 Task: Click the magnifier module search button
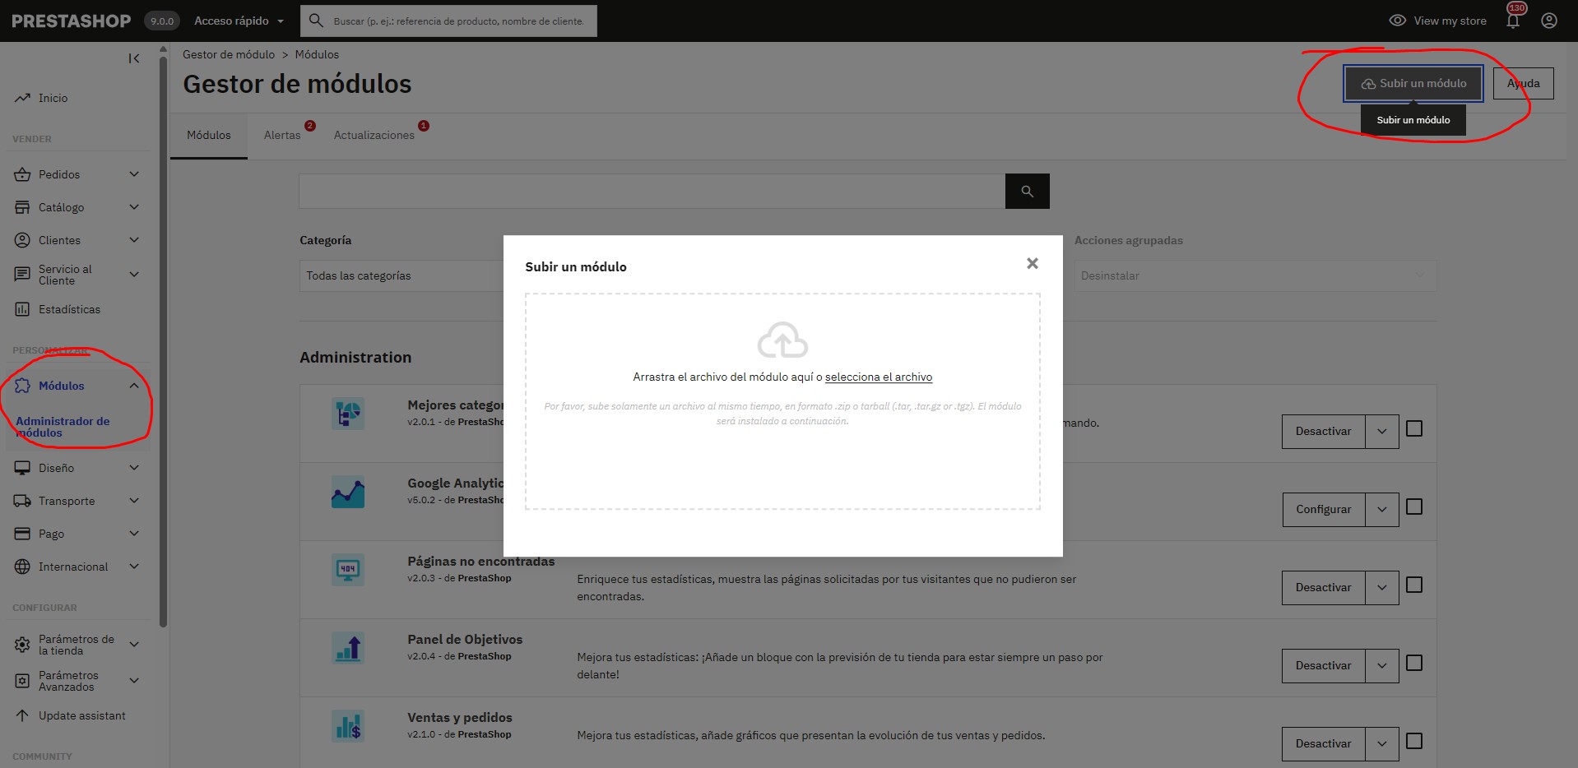(1027, 191)
